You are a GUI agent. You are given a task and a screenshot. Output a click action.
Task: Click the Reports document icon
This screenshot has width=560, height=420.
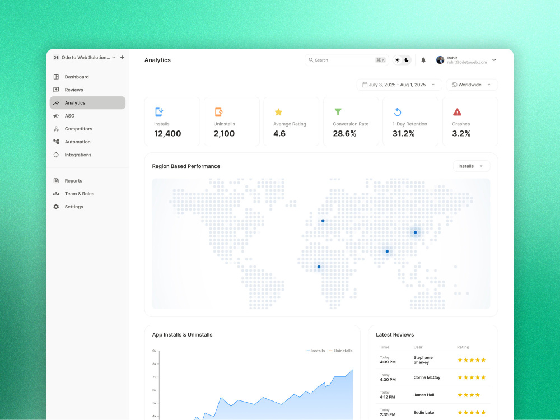pyautogui.click(x=56, y=181)
